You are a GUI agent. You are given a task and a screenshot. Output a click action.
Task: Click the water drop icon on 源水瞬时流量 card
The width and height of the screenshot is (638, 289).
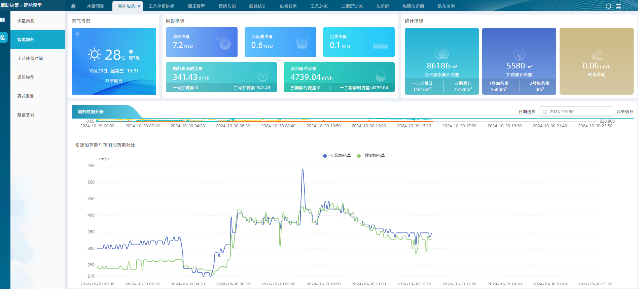[380, 75]
